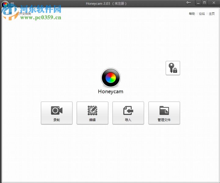The height and width of the screenshot is (183, 220).
Task: Minimize the Honeycam window
Action: click(198, 3)
